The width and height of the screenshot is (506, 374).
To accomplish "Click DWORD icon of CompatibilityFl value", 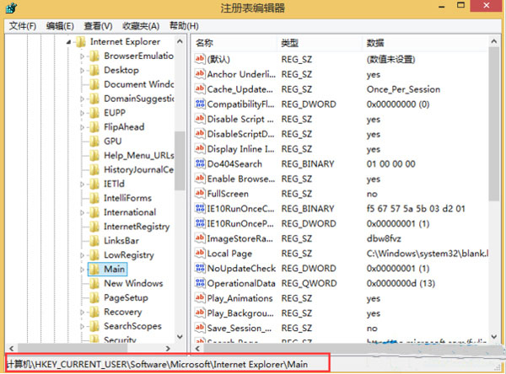I will (x=200, y=104).
